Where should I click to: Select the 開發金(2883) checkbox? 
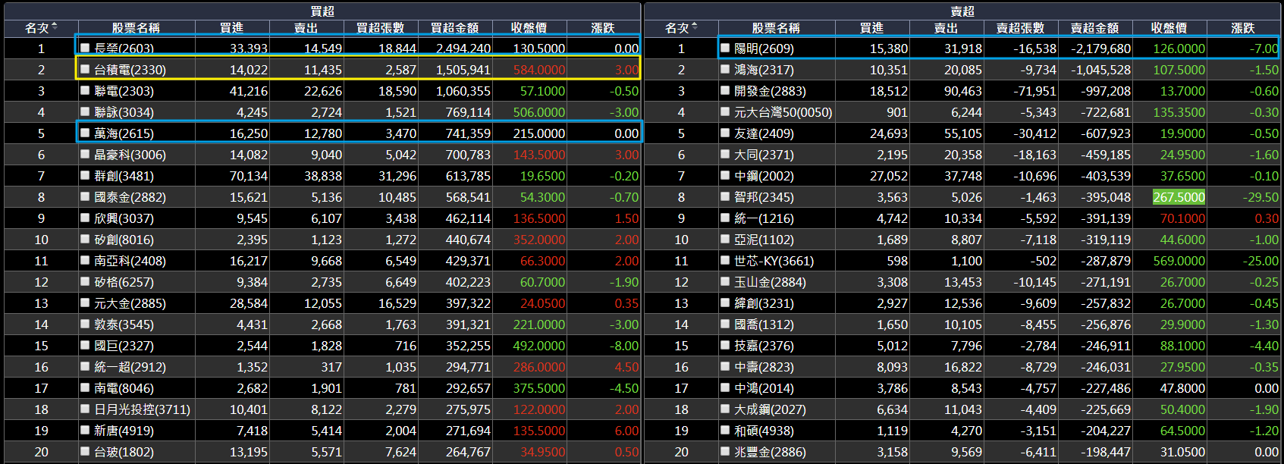pos(726,90)
